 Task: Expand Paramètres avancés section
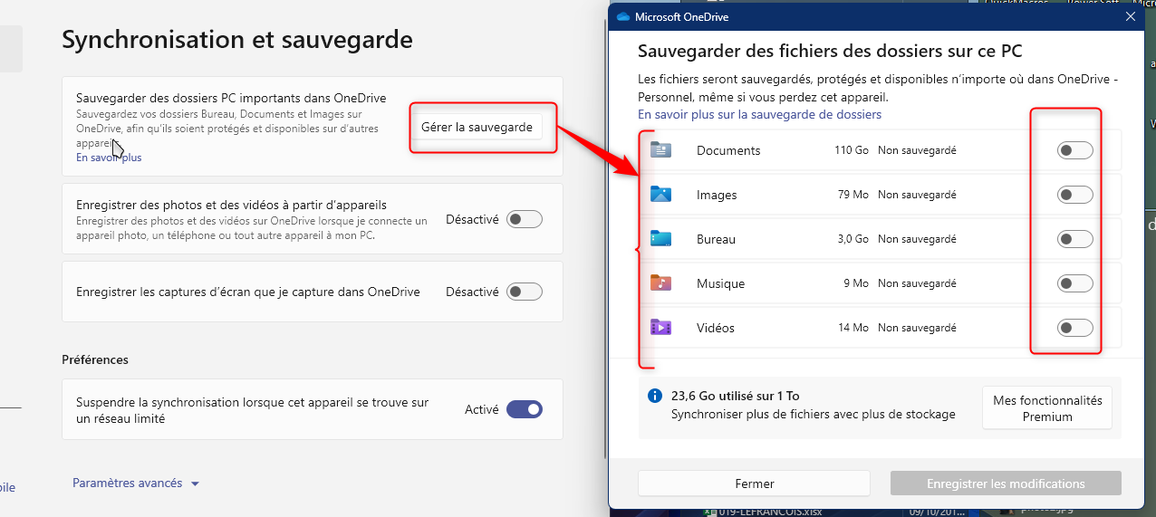click(x=135, y=483)
